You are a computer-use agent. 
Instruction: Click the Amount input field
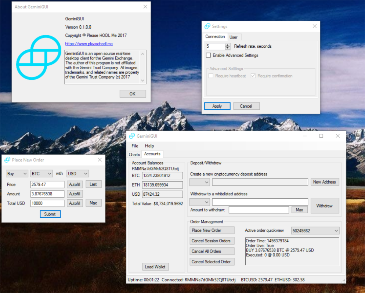coord(47,194)
